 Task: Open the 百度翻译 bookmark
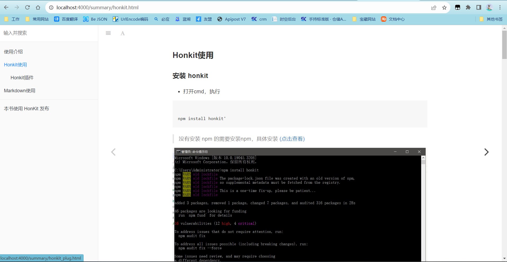point(66,19)
